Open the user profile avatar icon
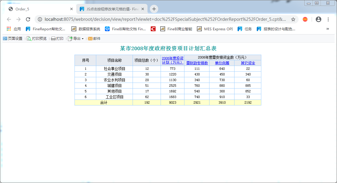 point(318,19)
